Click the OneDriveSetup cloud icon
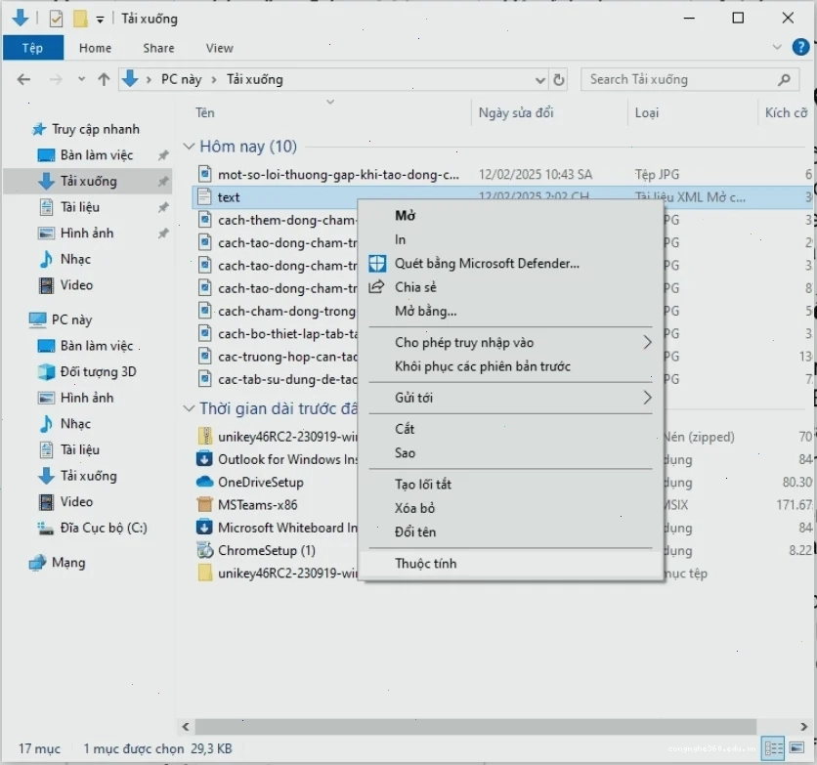 pos(204,482)
